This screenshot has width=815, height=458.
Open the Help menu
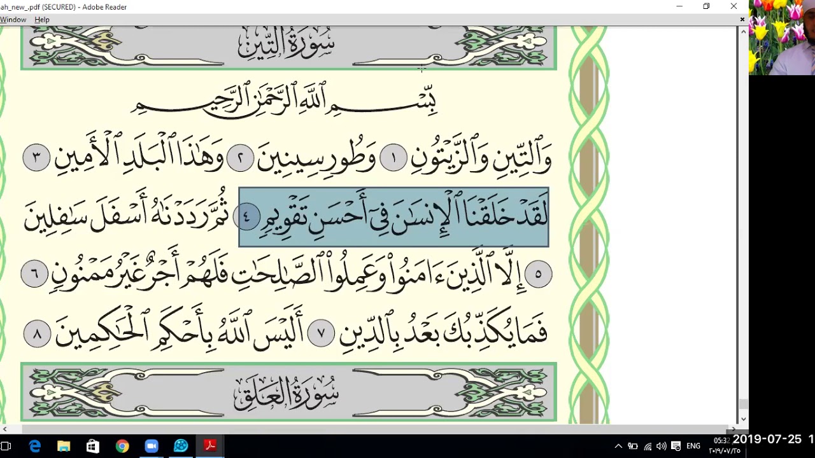click(x=42, y=20)
